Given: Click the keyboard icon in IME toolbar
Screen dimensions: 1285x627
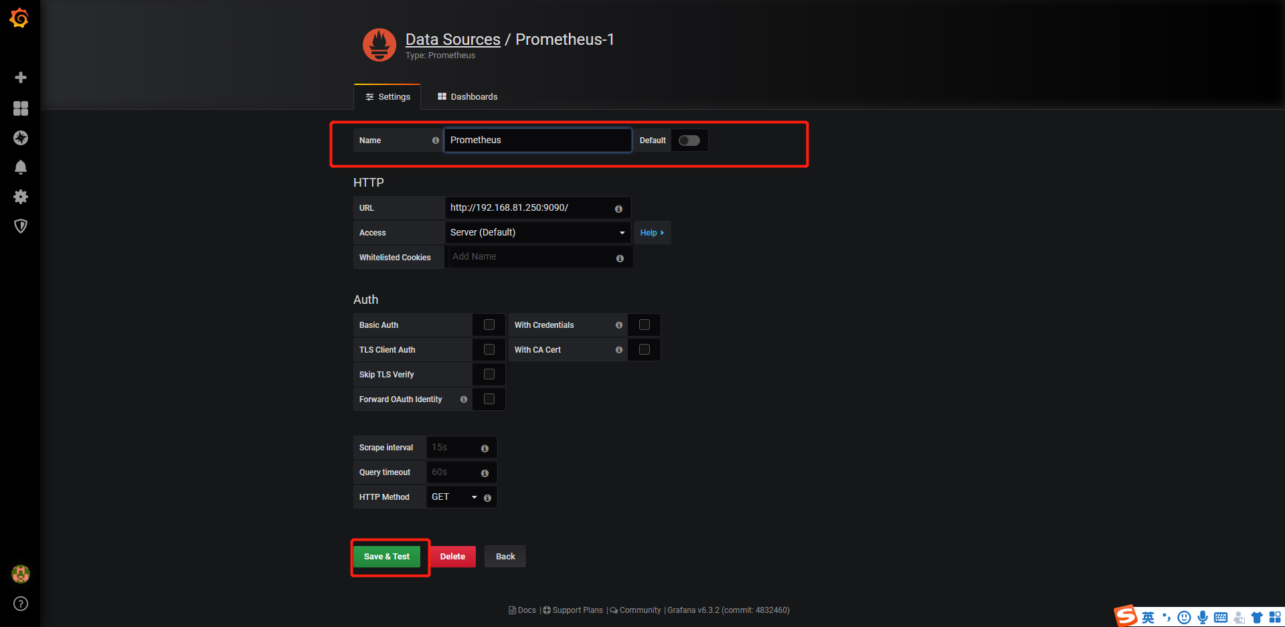Looking at the screenshot, I should pos(1221,618).
